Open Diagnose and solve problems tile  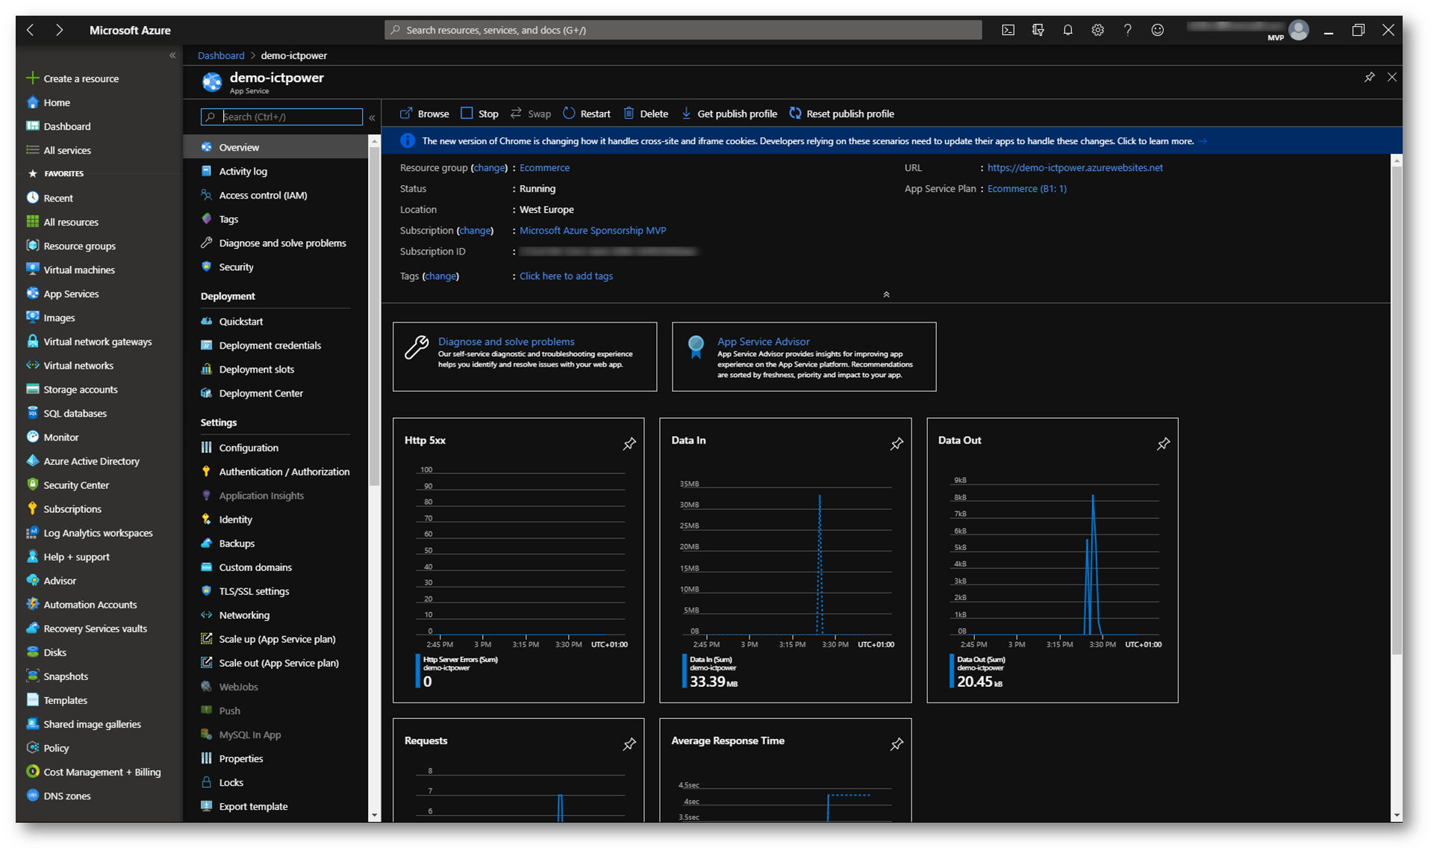[x=525, y=357]
